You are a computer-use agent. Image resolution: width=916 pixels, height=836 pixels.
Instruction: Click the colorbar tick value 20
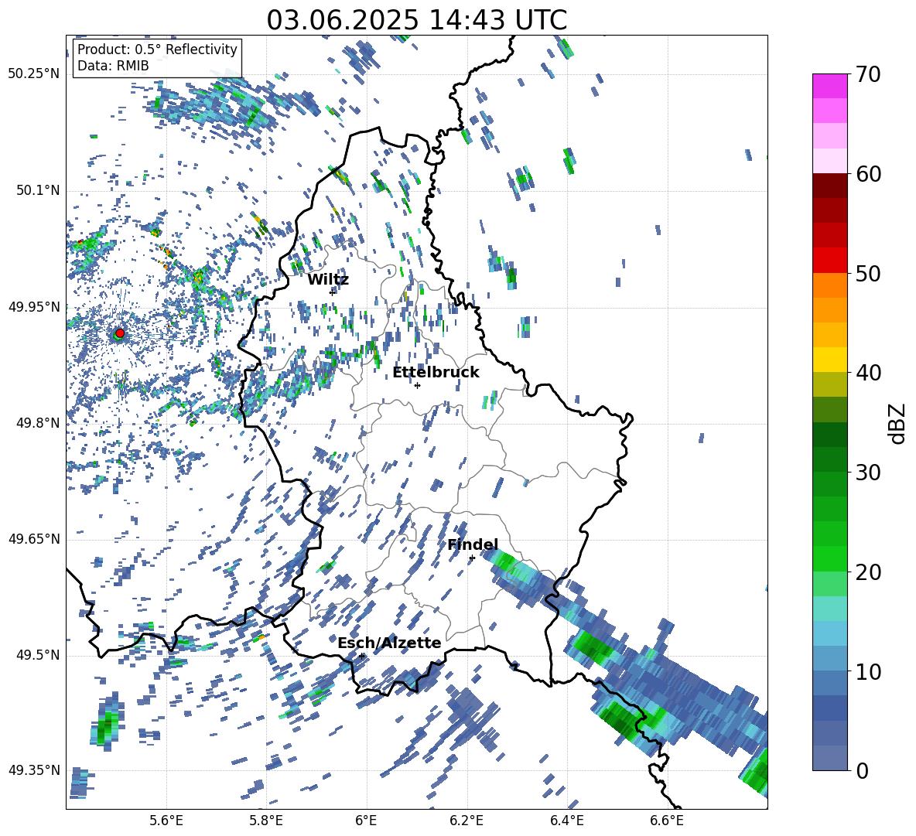coord(867,572)
